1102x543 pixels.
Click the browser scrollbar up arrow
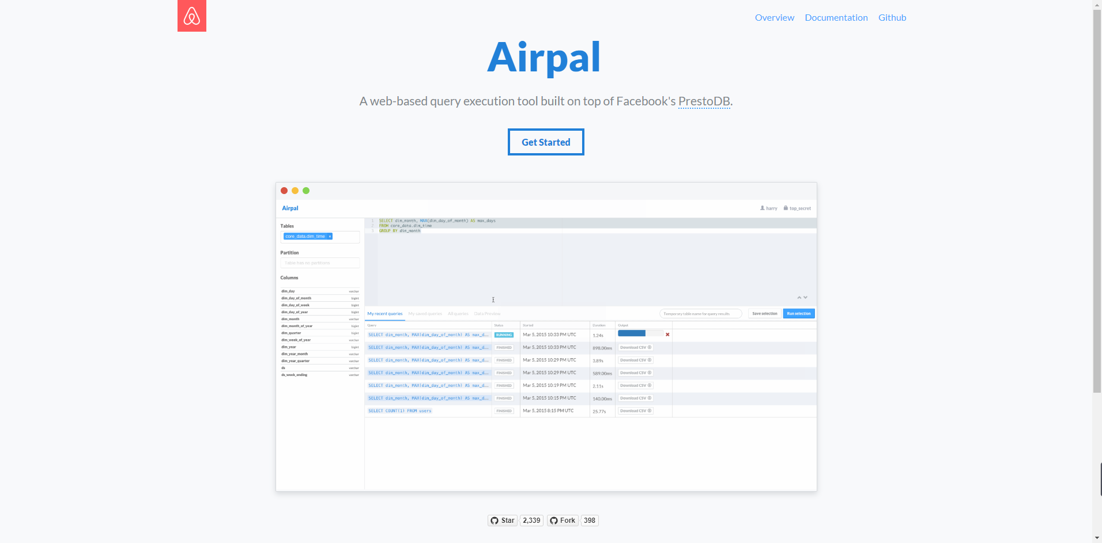tap(1097, 5)
